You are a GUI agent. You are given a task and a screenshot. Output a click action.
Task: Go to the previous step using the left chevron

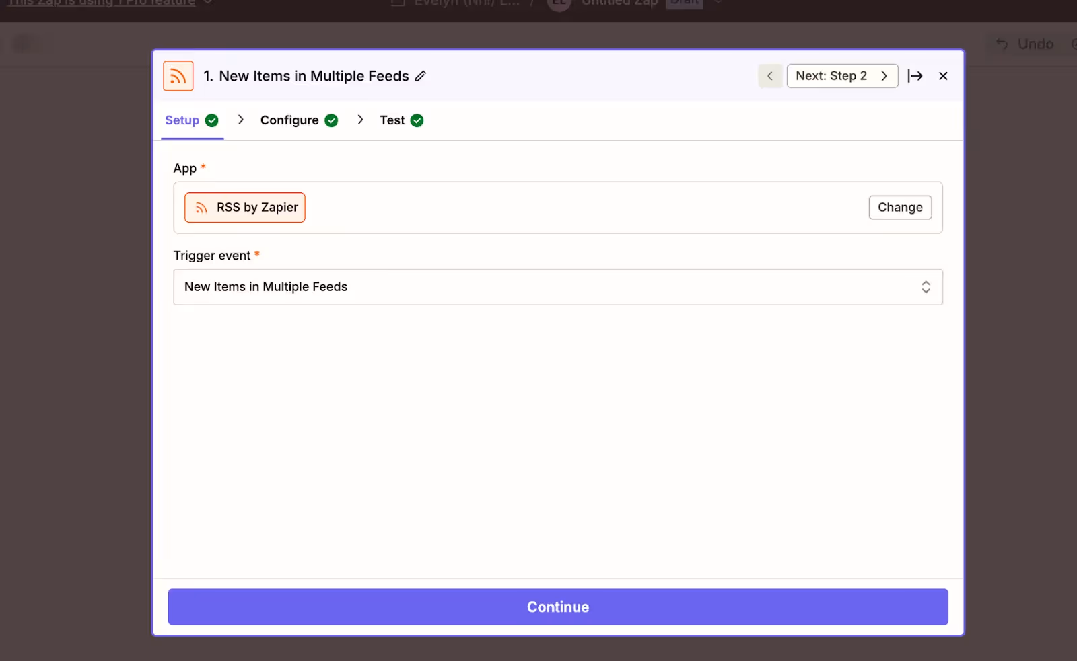(x=770, y=76)
